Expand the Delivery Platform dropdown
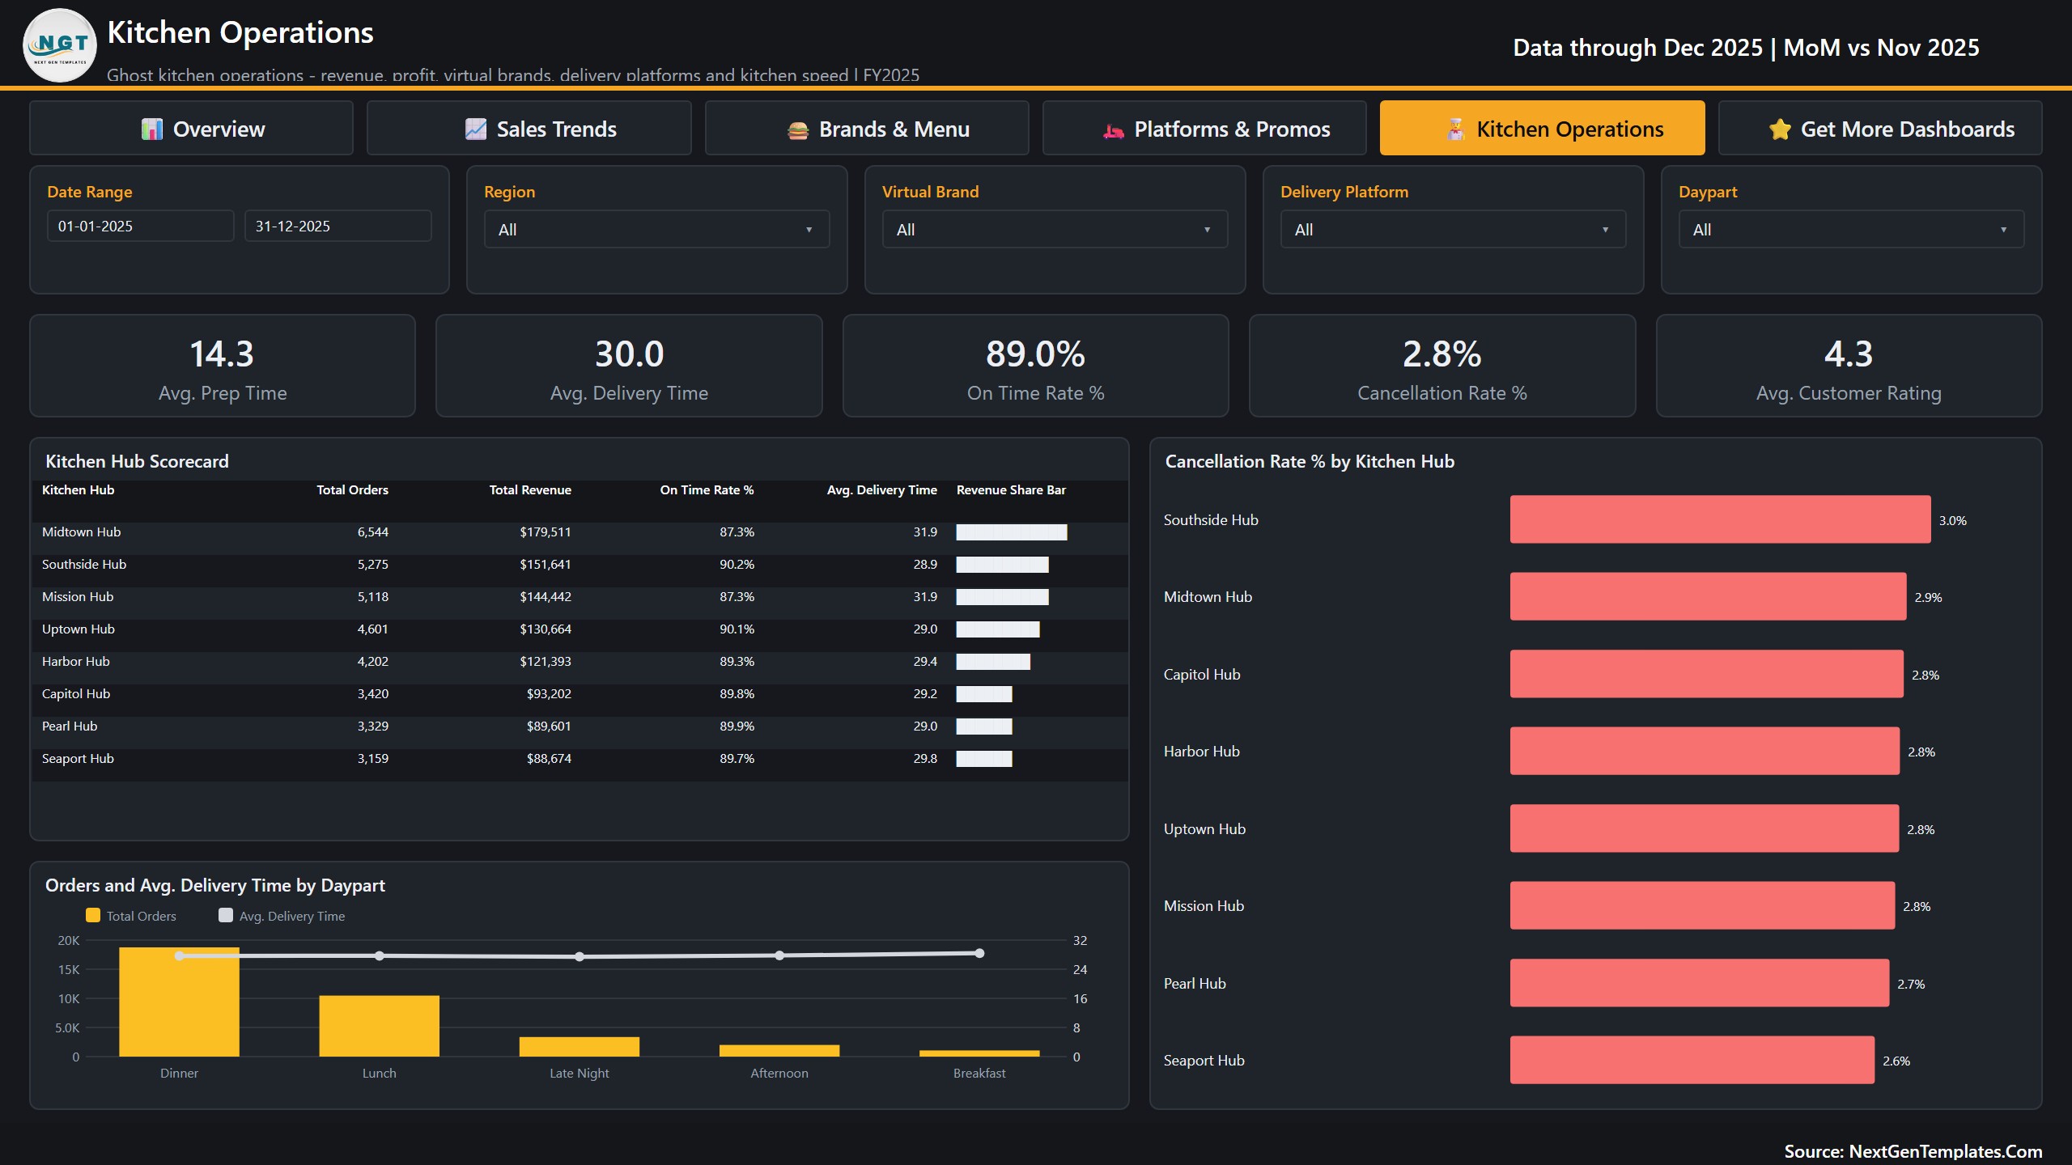The image size is (2072, 1165). 1454,230
